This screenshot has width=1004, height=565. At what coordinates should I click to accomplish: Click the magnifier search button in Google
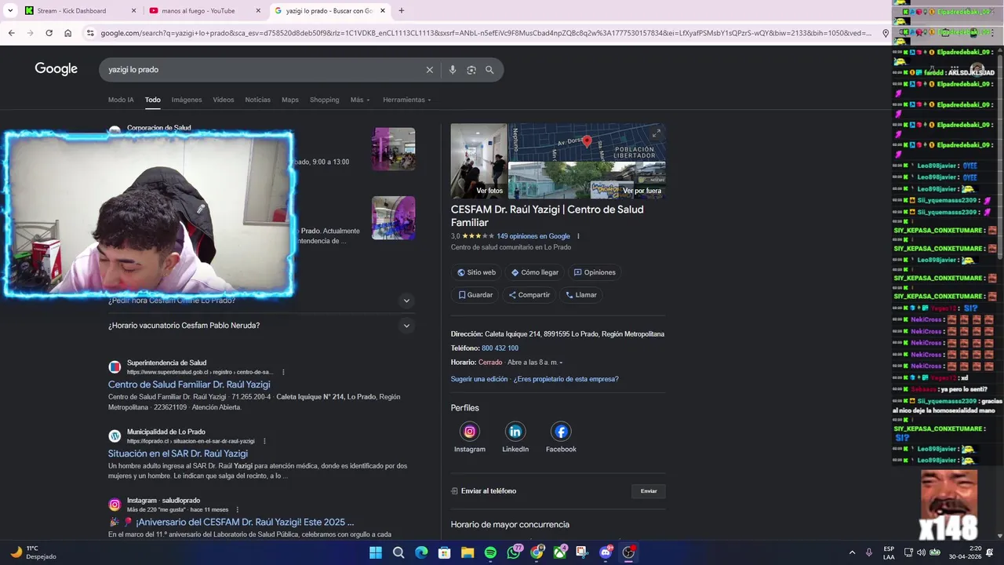point(489,70)
